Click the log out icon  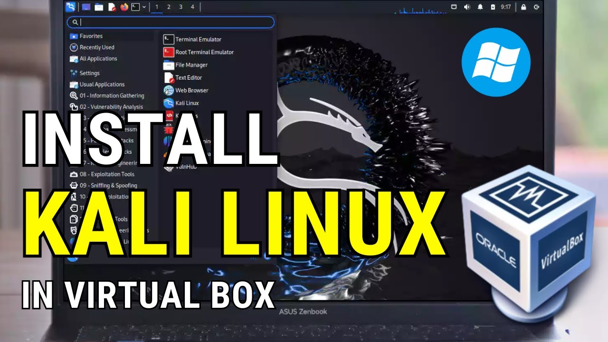537,7
